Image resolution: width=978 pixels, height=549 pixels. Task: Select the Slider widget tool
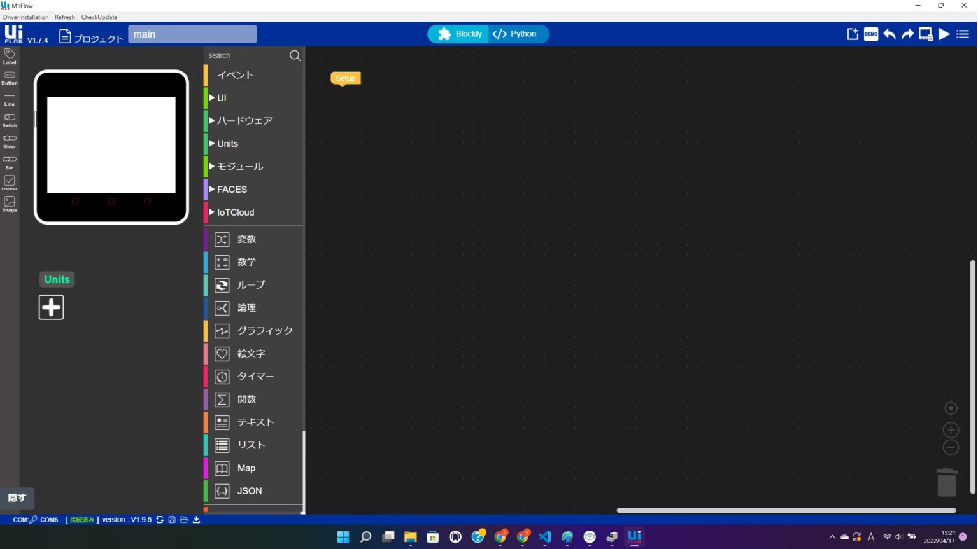(x=9, y=141)
